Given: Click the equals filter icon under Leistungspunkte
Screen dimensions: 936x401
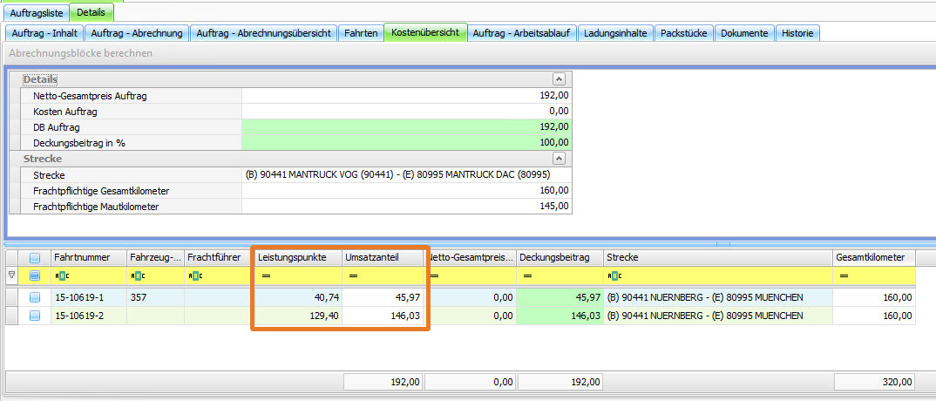Looking at the screenshot, I should click(x=267, y=276).
